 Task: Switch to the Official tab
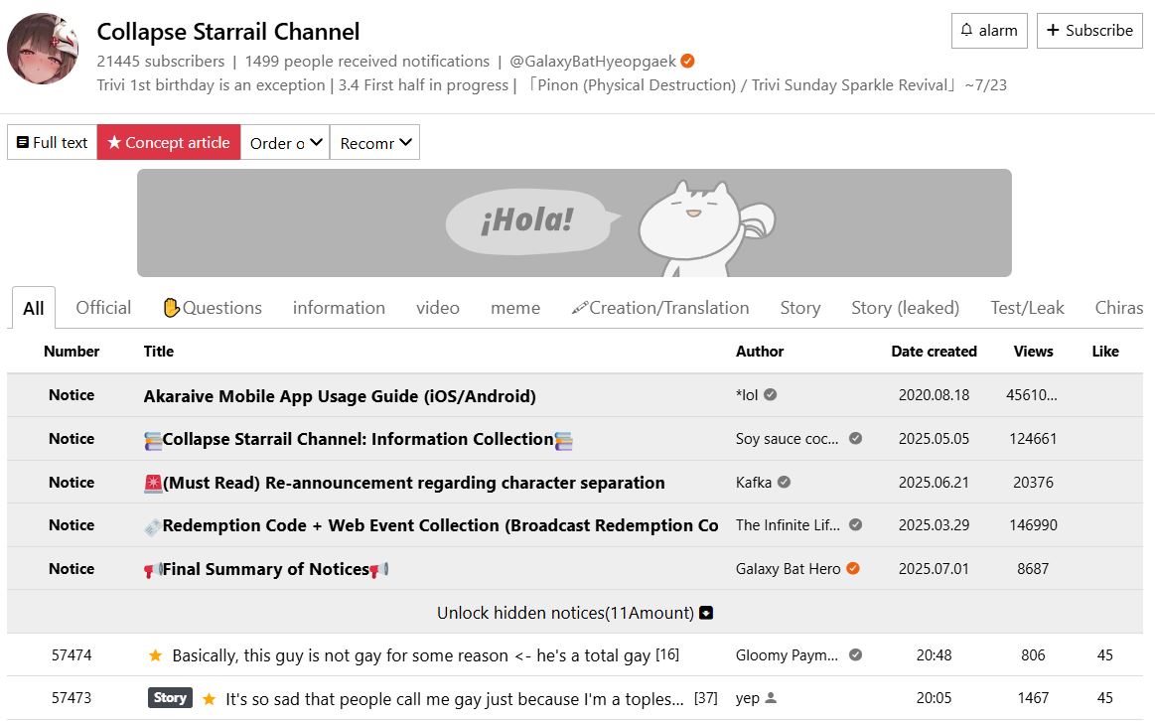pyautogui.click(x=103, y=308)
